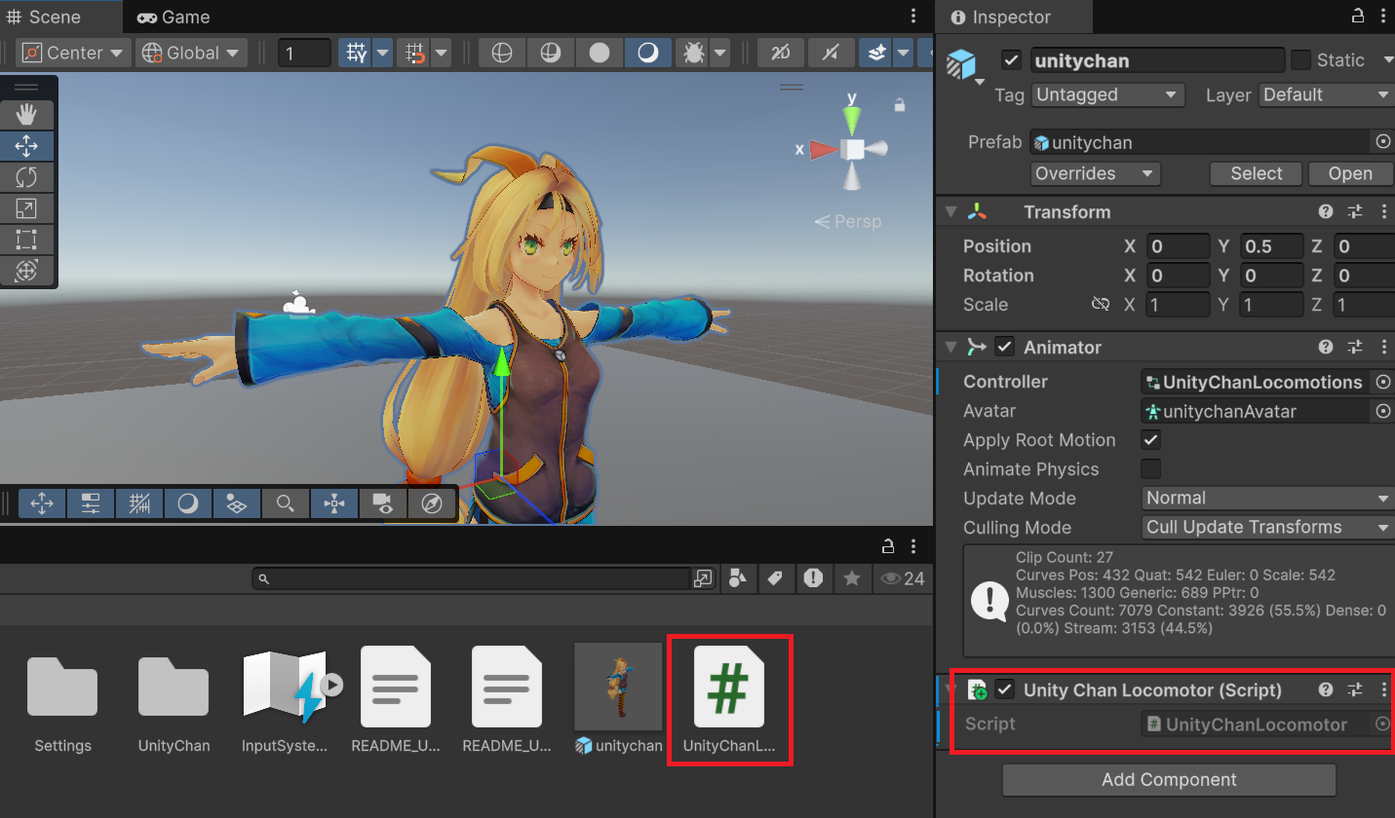Expand the prefab Overrides dropdown
1395x818 pixels.
(x=1095, y=173)
